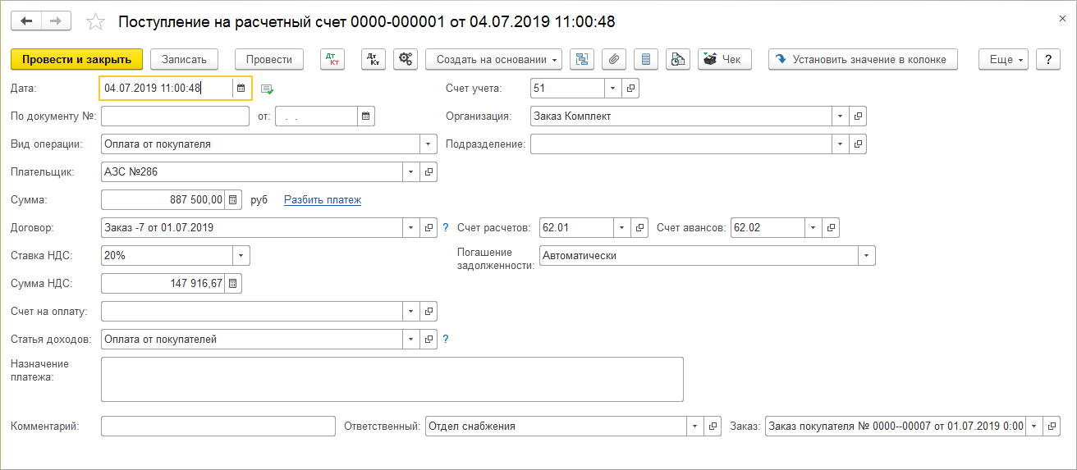Click into the Назначение платежа text area
The height and width of the screenshot is (470, 1077).
coord(392,379)
